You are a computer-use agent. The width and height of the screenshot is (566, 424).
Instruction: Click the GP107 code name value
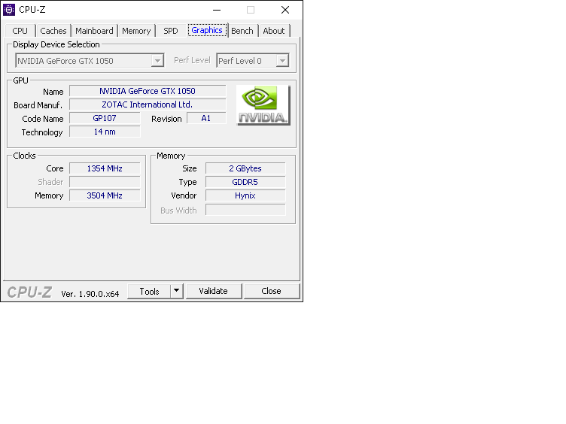pyautogui.click(x=105, y=118)
